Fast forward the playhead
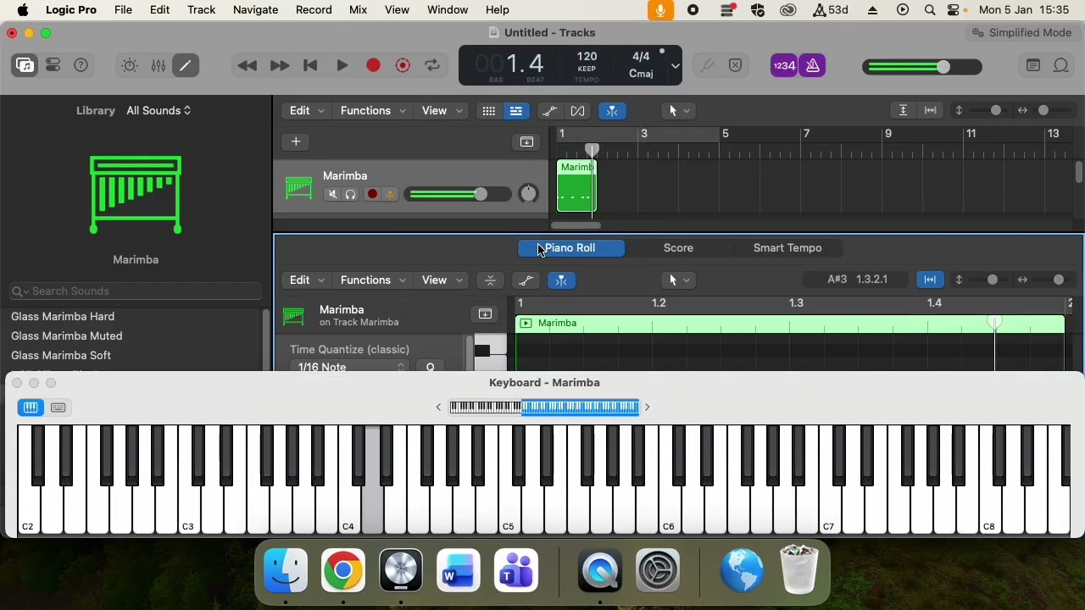The width and height of the screenshot is (1085, 610). (x=279, y=65)
